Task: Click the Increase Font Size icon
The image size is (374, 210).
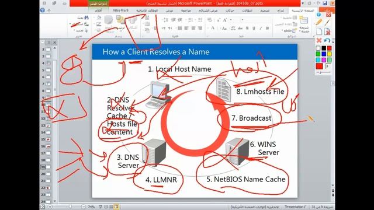Action: point(225,20)
